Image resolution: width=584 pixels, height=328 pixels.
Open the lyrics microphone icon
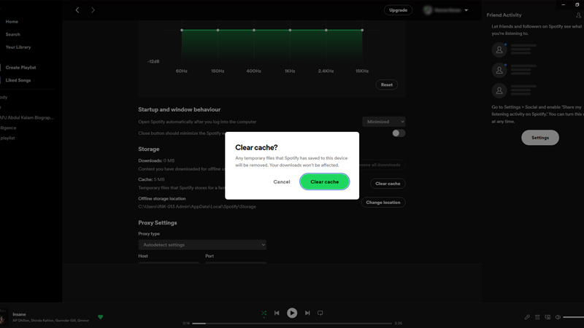[x=527, y=317]
